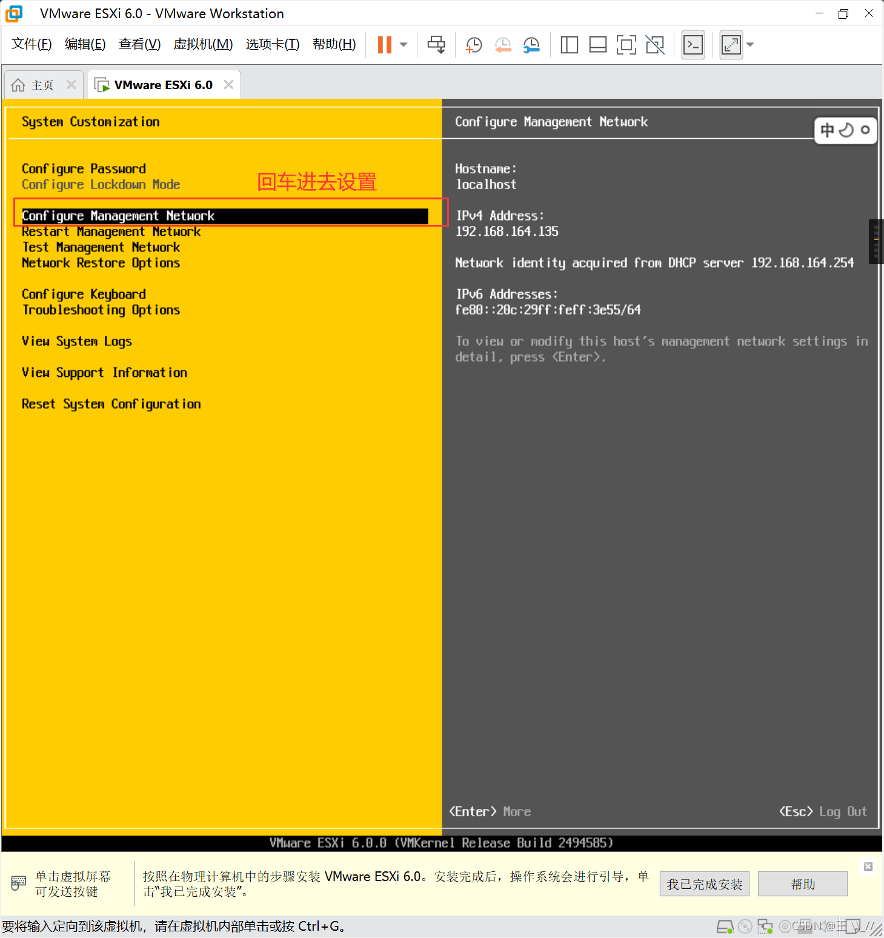Expand the stretch display dropdown arrow
The image size is (884, 938).
click(750, 44)
